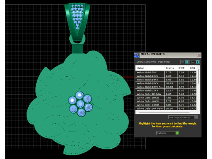212x159 pixels.
Task: Click the 12.57 grams cell
Action: (x=171, y=91)
